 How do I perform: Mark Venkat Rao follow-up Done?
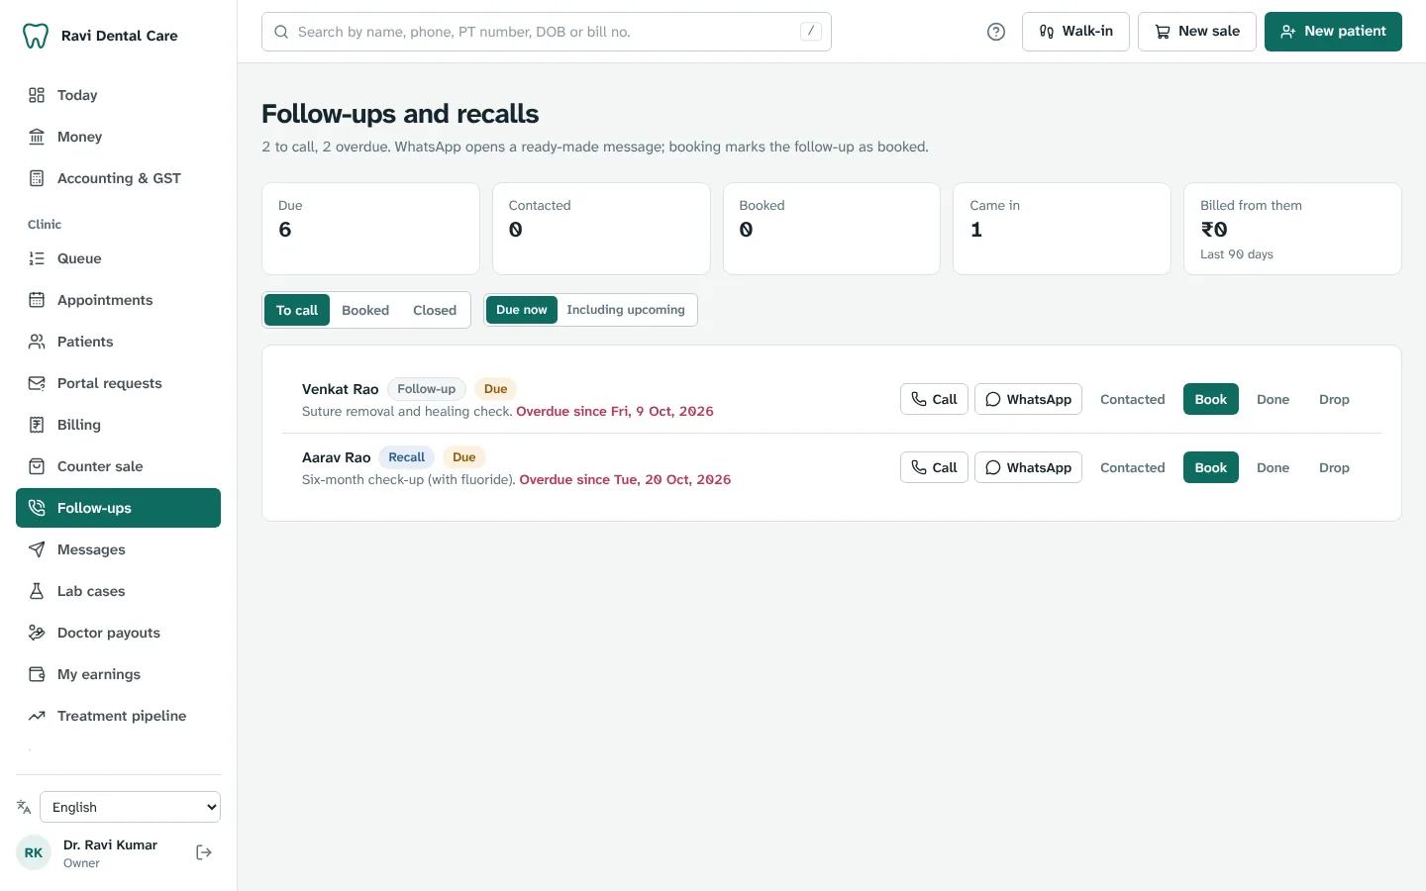point(1273,399)
